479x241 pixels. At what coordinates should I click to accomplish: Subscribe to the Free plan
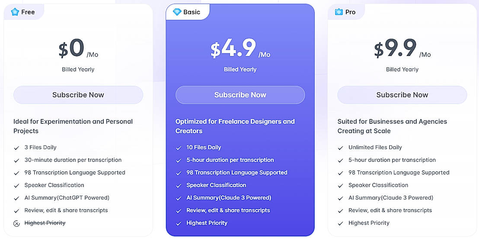pos(78,95)
